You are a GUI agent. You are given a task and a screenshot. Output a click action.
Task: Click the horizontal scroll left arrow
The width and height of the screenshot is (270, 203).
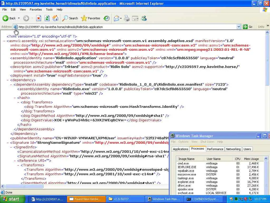pos(2,186)
